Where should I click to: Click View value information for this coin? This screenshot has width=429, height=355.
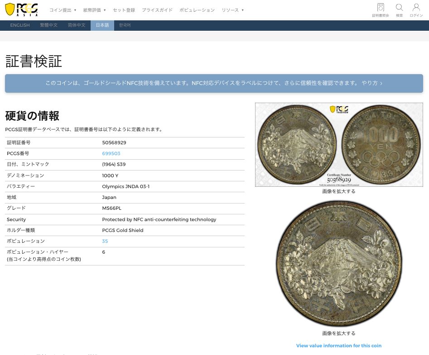point(339,346)
